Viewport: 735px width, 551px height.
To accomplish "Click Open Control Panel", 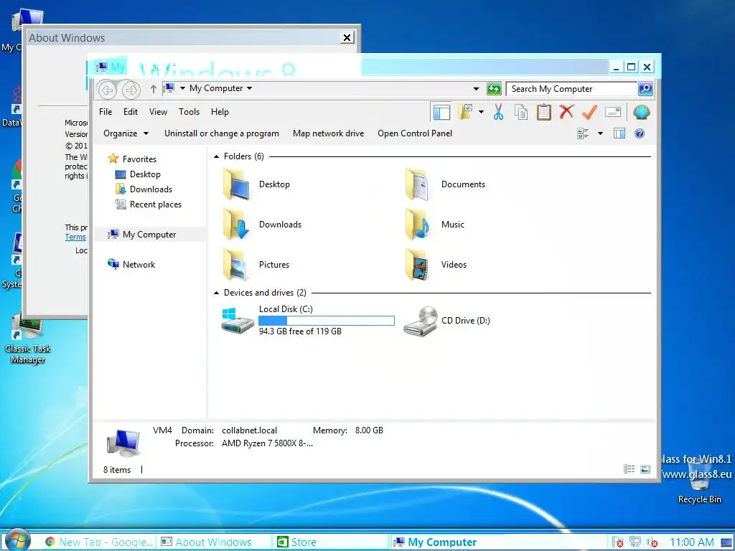I will pos(415,133).
